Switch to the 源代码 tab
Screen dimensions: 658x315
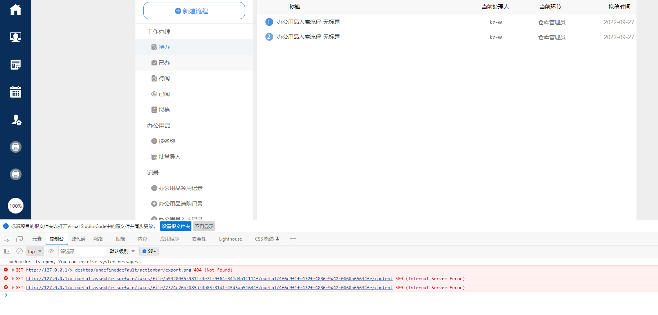(x=78, y=239)
